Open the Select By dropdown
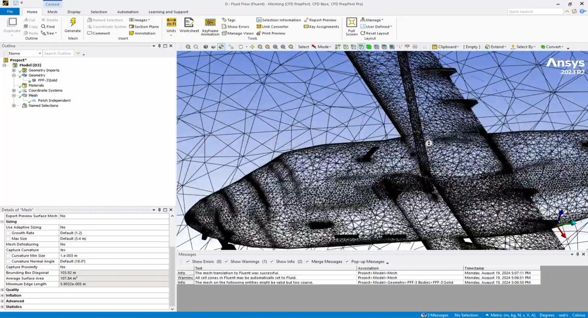The width and height of the screenshot is (588, 318). (x=523, y=47)
